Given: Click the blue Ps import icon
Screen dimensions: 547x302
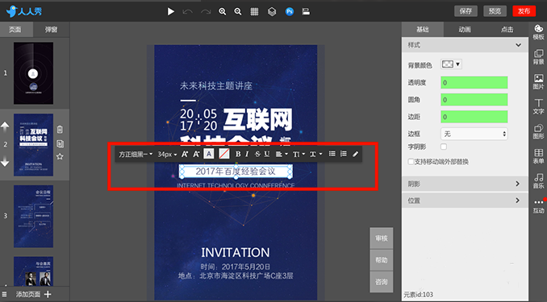Looking at the screenshot, I should [x=289, y=11].
